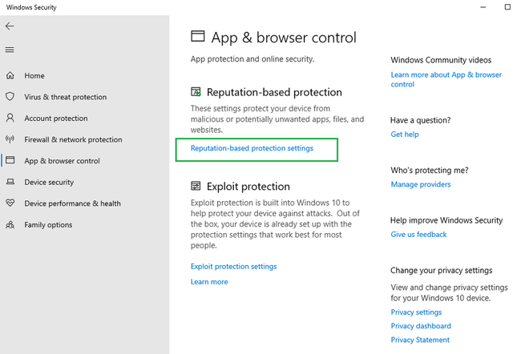
Task: Go to Firewall & network protection
Action: pos(73,139)
